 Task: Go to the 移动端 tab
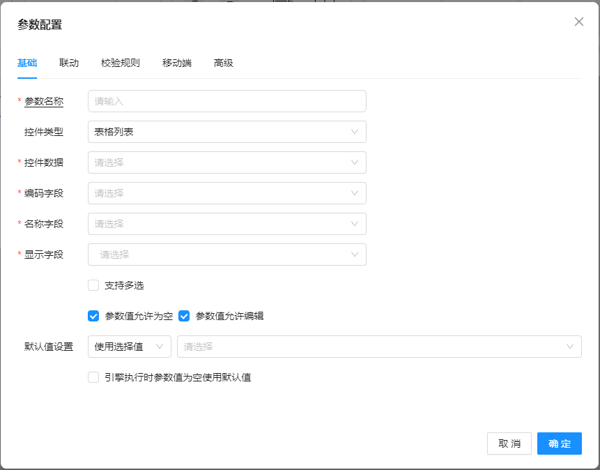coord(176,63)
